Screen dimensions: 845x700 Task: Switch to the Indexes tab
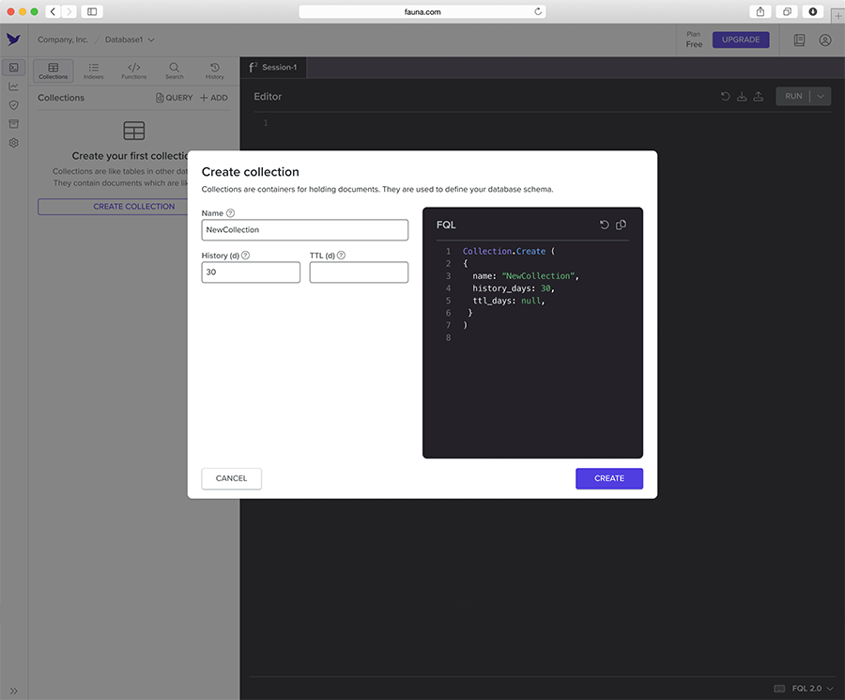(x=93, y=70)
